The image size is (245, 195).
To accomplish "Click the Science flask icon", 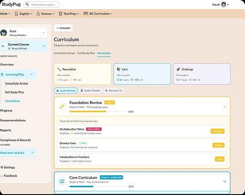I will [x=38, y=14].
